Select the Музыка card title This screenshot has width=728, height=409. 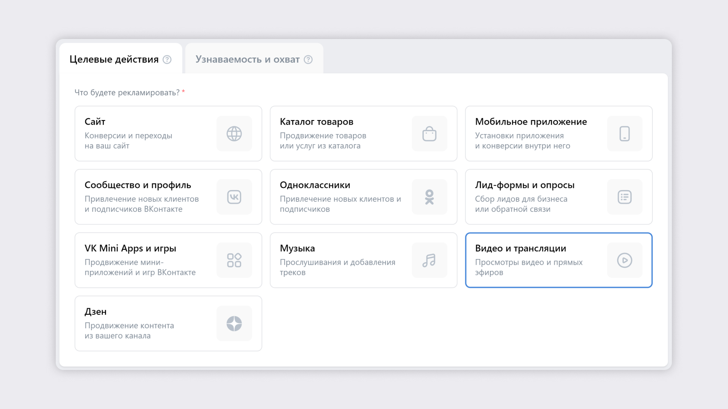click(297, 248)
